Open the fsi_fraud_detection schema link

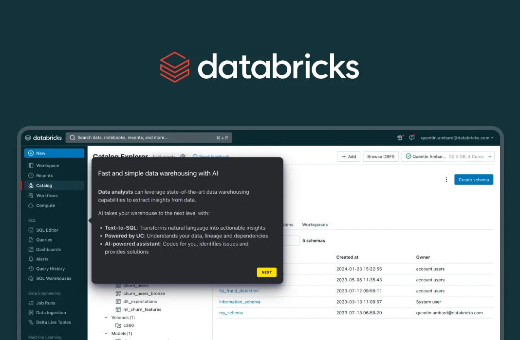pos(239,291)
